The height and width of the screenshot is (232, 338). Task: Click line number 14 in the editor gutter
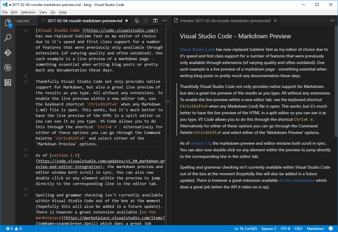point(26,30)
